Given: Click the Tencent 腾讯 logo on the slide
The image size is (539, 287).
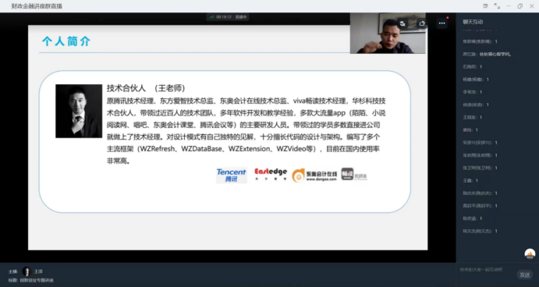Looking at the screenshot, I should (232, 175).
